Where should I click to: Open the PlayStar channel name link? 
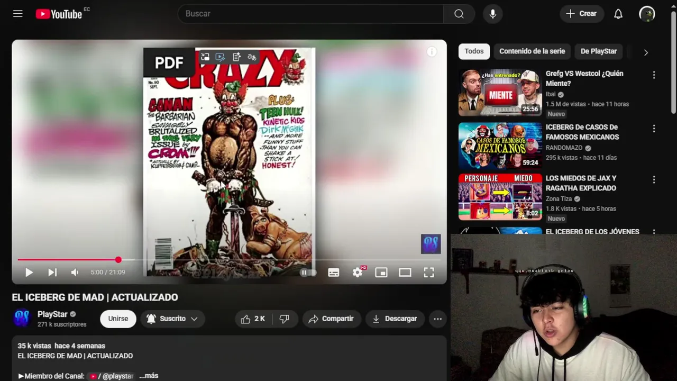52,314
